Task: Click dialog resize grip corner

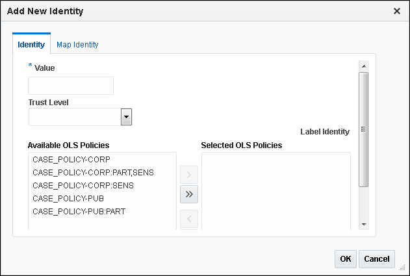Action: point(402,267)
